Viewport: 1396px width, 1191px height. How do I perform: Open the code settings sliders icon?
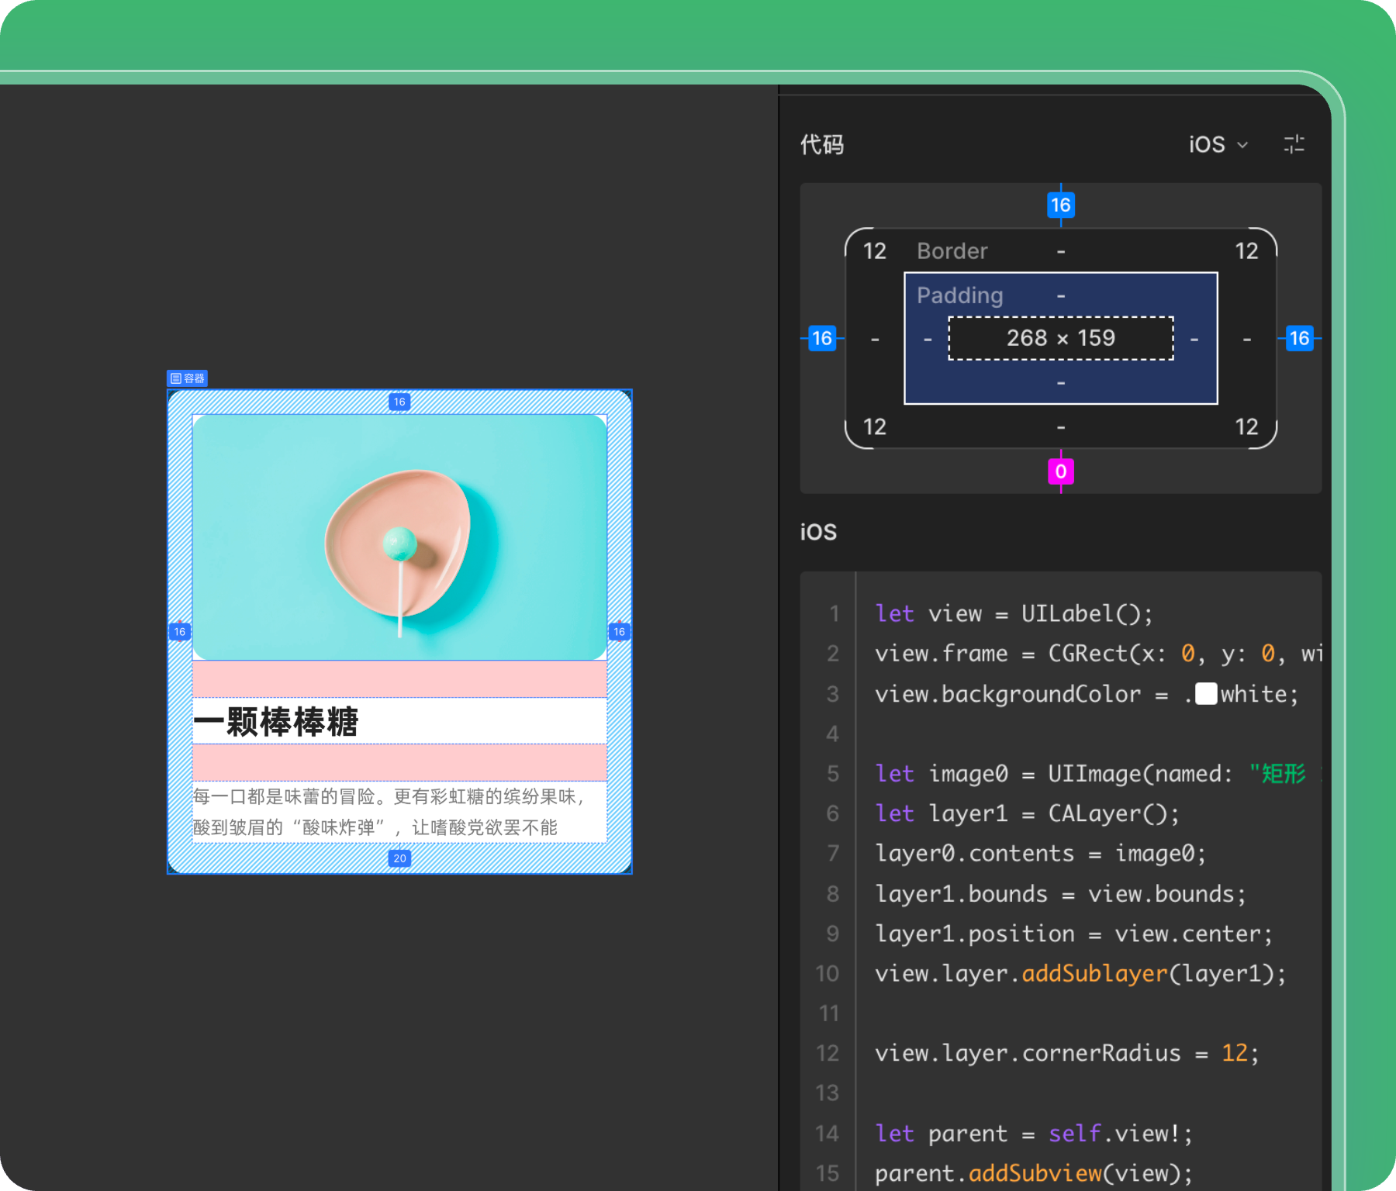coord(1294,144)
